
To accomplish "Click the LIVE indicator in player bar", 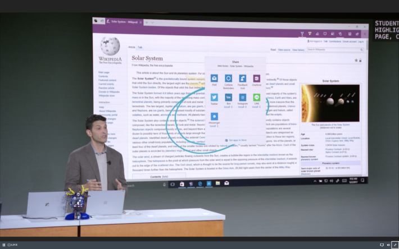I will pyautogui.click(x=13, y=245).
